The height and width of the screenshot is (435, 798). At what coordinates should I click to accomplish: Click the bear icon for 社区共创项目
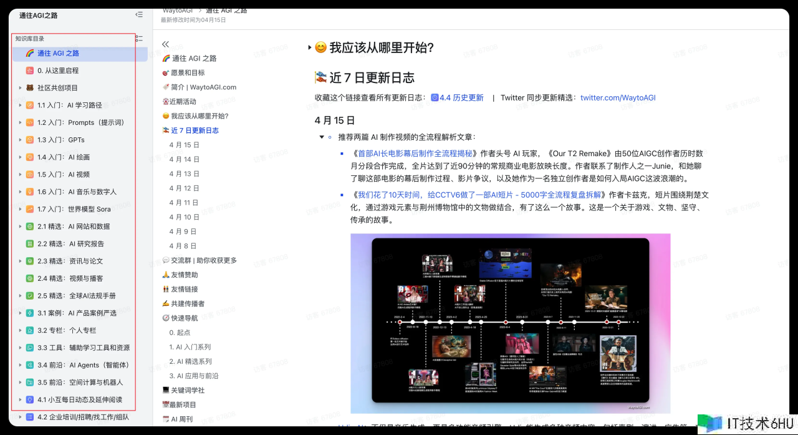[x=29, y=88]
